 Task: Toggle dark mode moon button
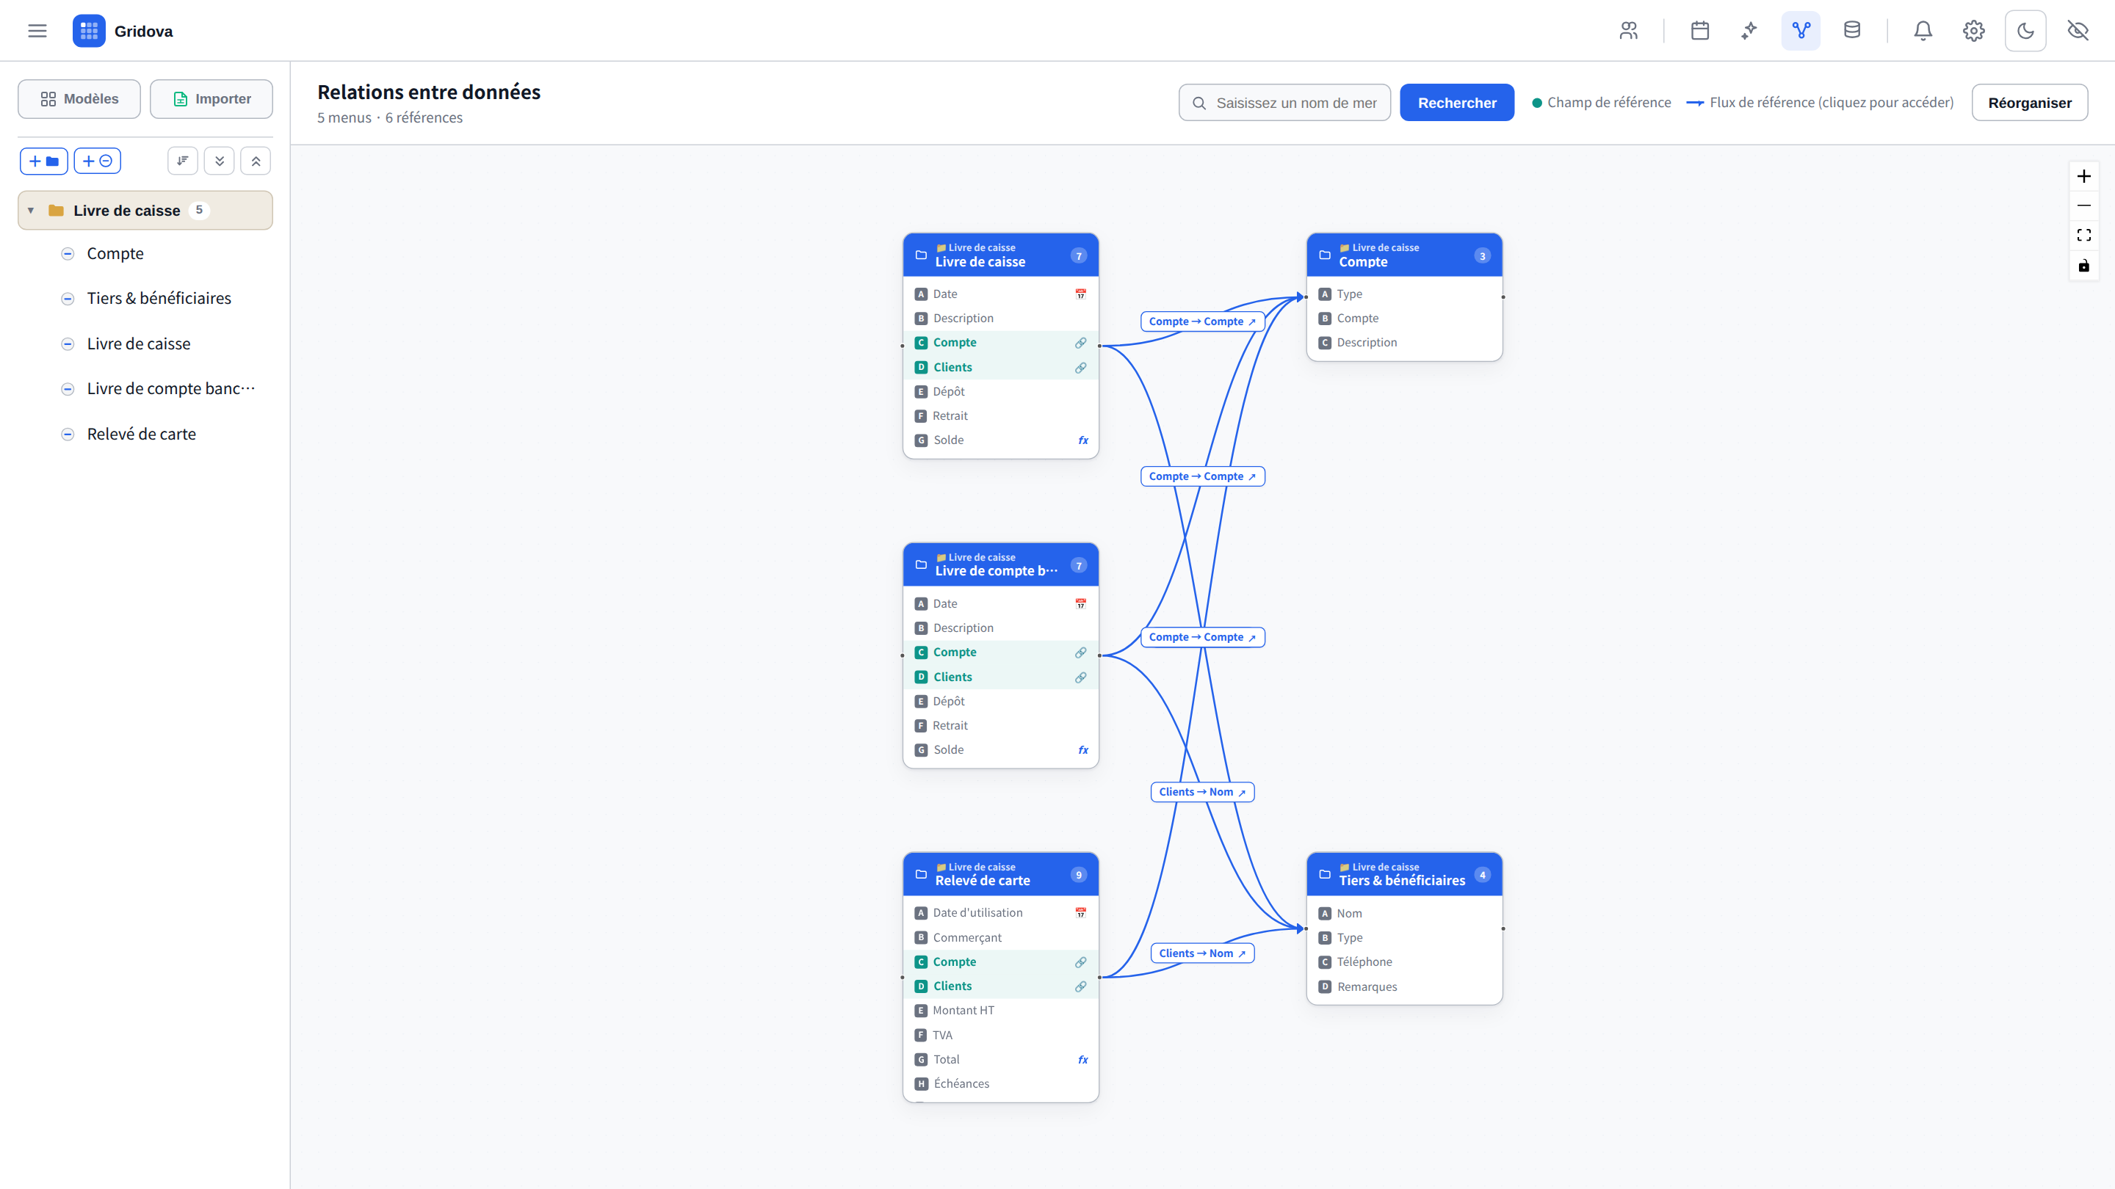[x=2025, y=31]
